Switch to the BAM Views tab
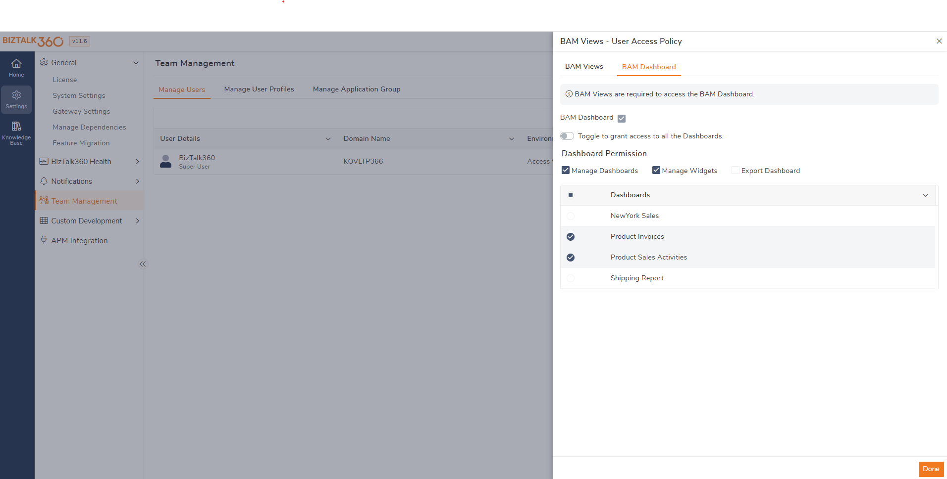947x479 pixels. pyautogui.click(x=584, y=67)
